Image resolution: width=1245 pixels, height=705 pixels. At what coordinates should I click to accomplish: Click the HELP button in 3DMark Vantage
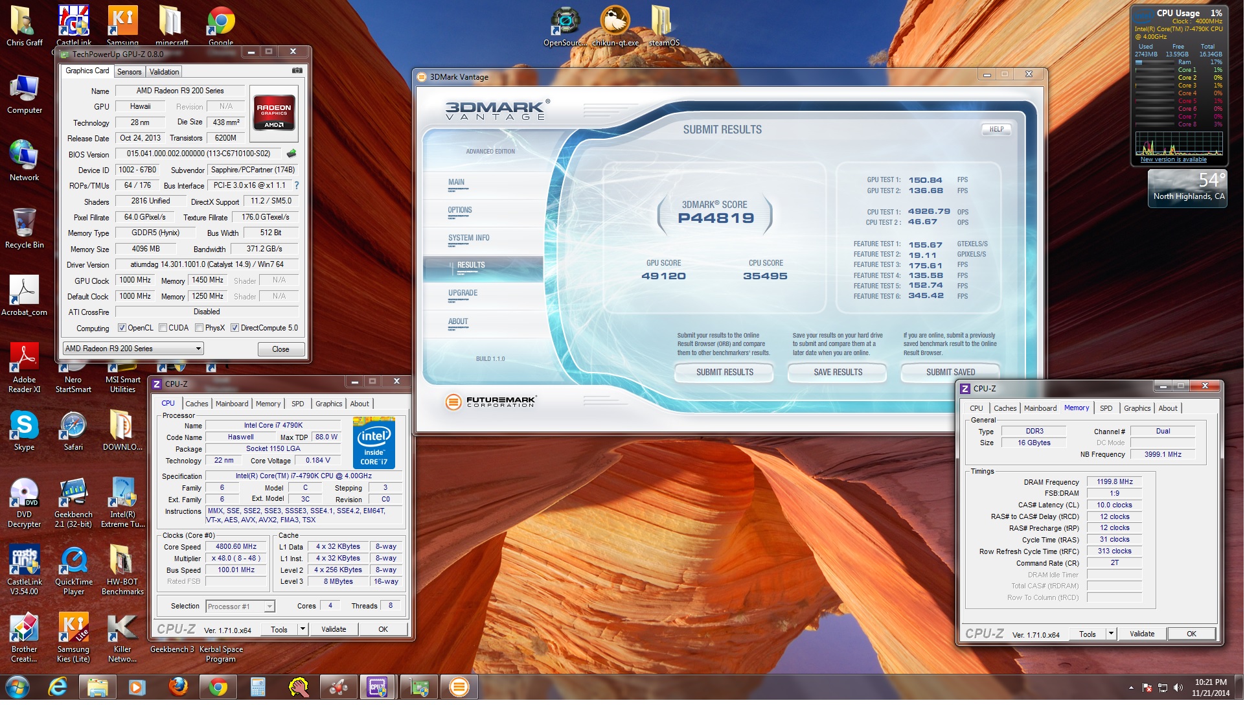996,130
